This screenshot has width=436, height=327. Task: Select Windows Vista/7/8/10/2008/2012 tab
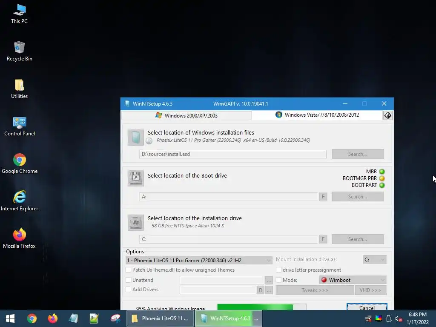(317, 115)
